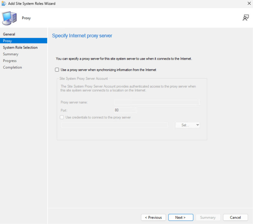The width and height of the screenshot is (253, 224).
Task: Open the Set account dropdown
Action: tap(188, 125)
